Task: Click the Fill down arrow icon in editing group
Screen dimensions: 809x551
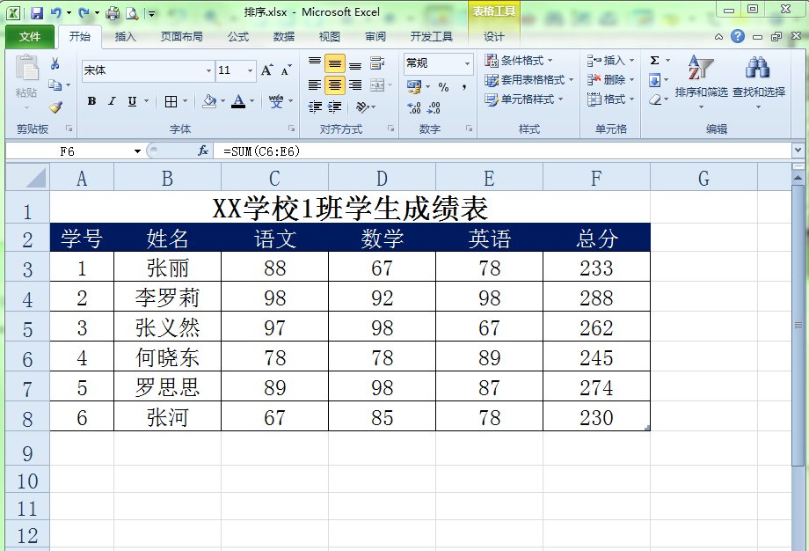Action: point(655,80)
